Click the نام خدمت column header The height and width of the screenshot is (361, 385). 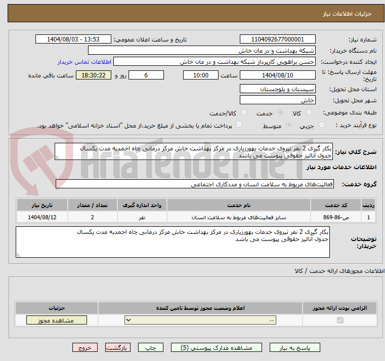[x=239, y=205]
